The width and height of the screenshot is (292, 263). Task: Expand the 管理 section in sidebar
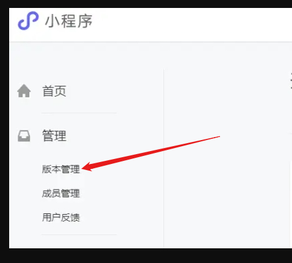point(54,136)
